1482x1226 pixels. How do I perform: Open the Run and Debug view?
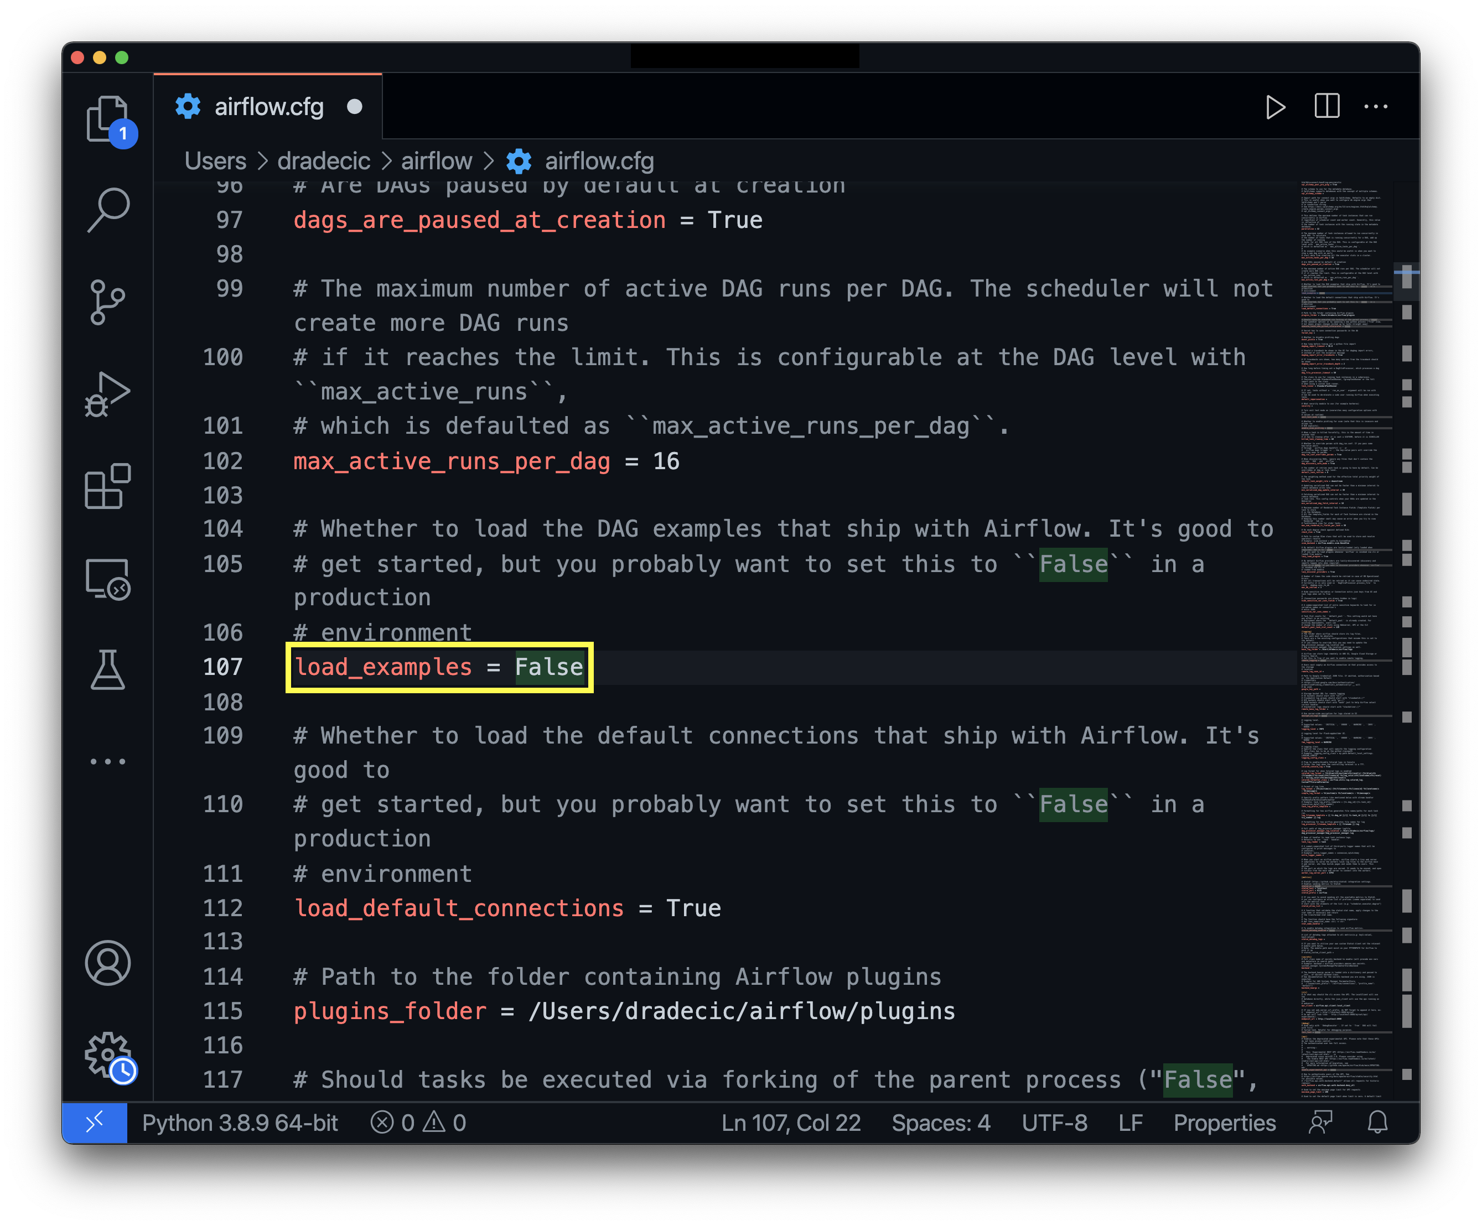coord(107,394)
